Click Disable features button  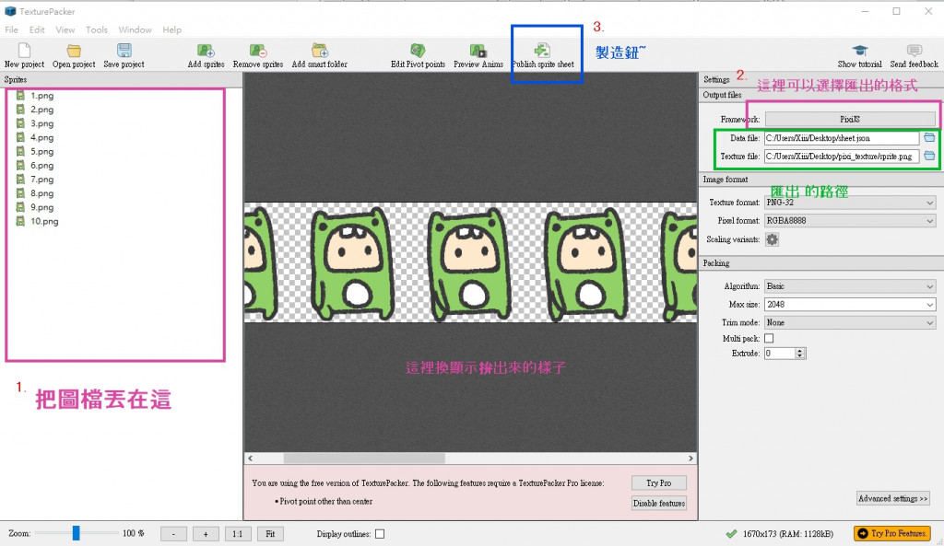click(x=658, y=504)
